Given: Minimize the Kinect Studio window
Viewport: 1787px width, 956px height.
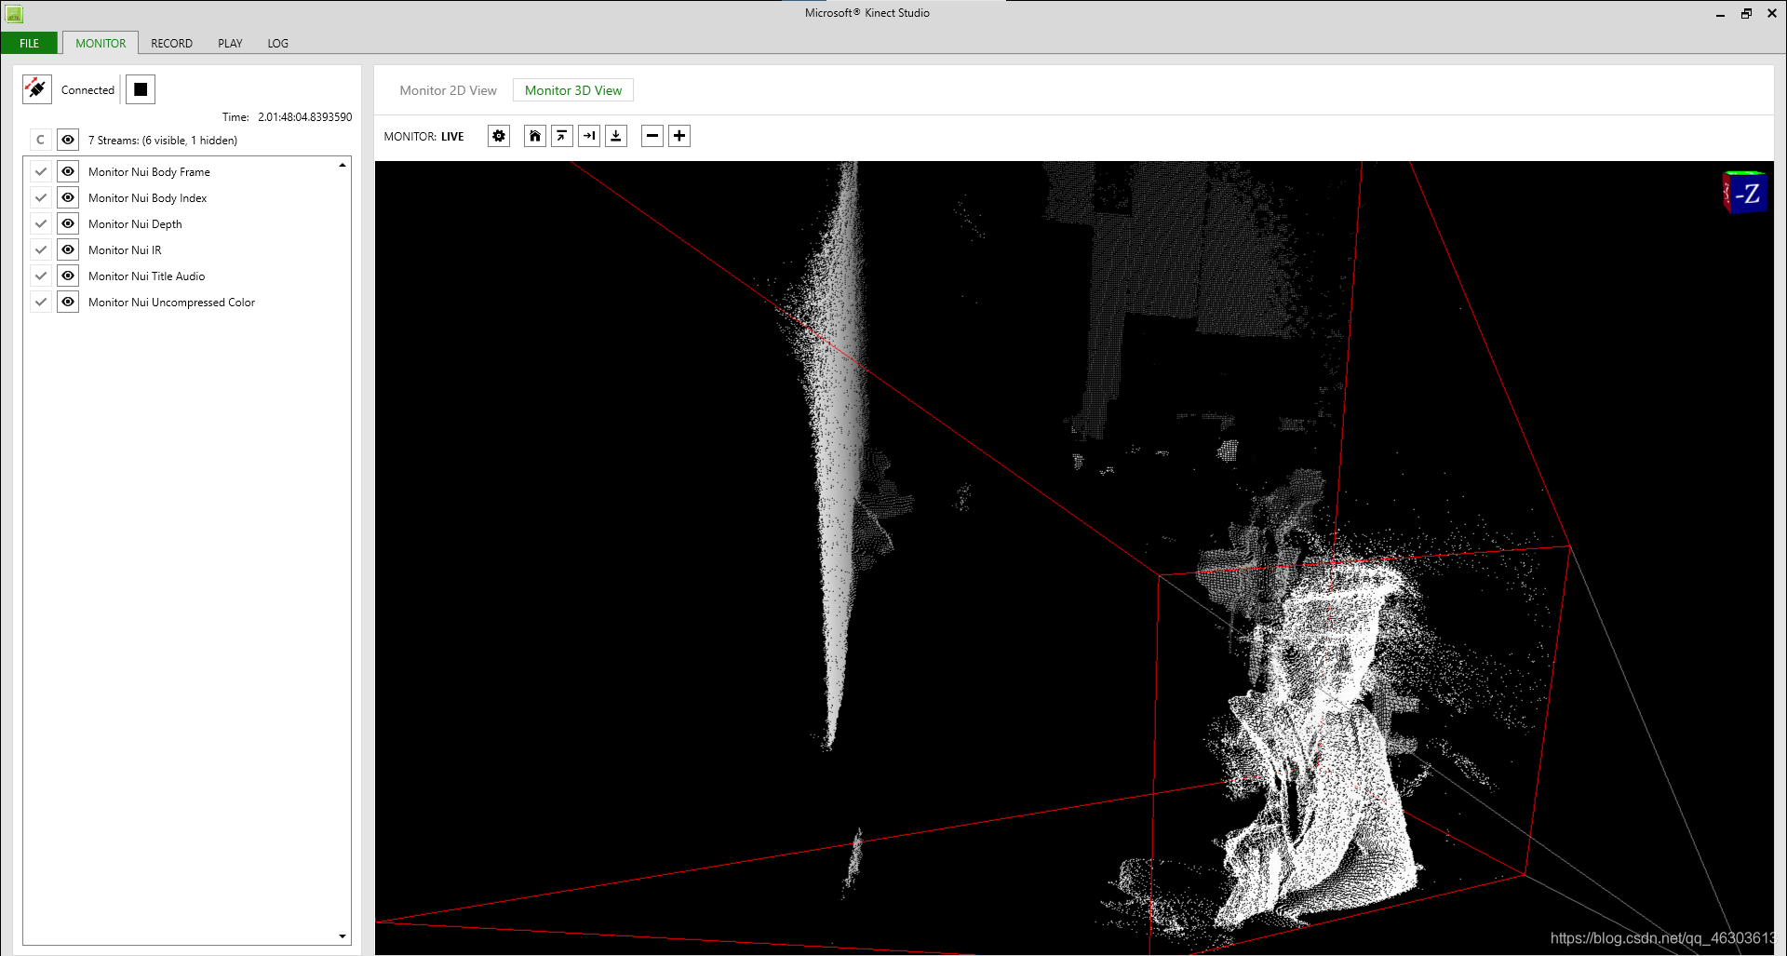Looking at the screenshot, I should pos(1720,13).
